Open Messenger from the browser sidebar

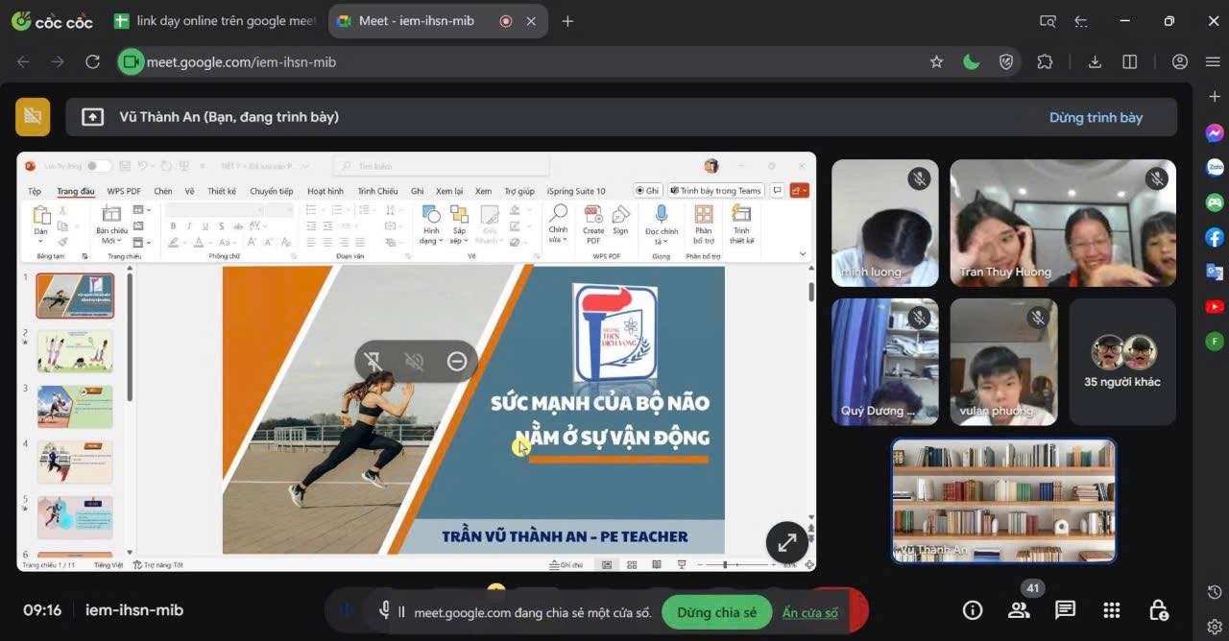1215,133
